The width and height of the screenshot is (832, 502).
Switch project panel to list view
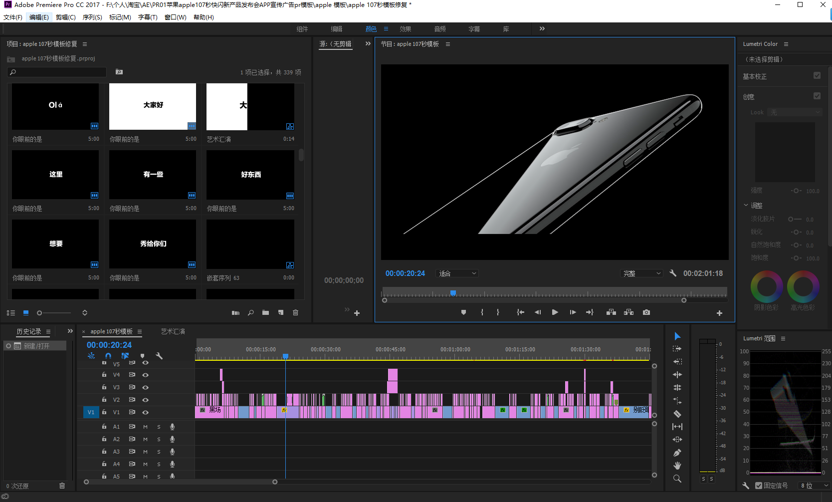pyautogui.click(x=11, y=313)
